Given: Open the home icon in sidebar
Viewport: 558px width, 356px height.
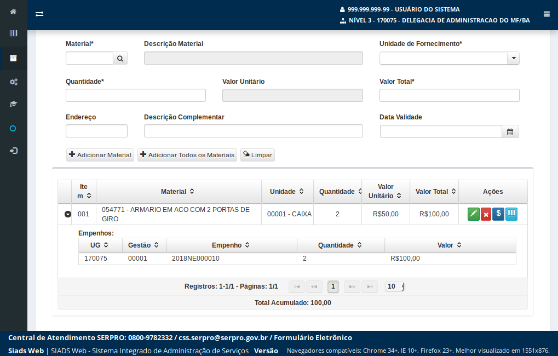Looking at the screenshot, I should point(13,12).
